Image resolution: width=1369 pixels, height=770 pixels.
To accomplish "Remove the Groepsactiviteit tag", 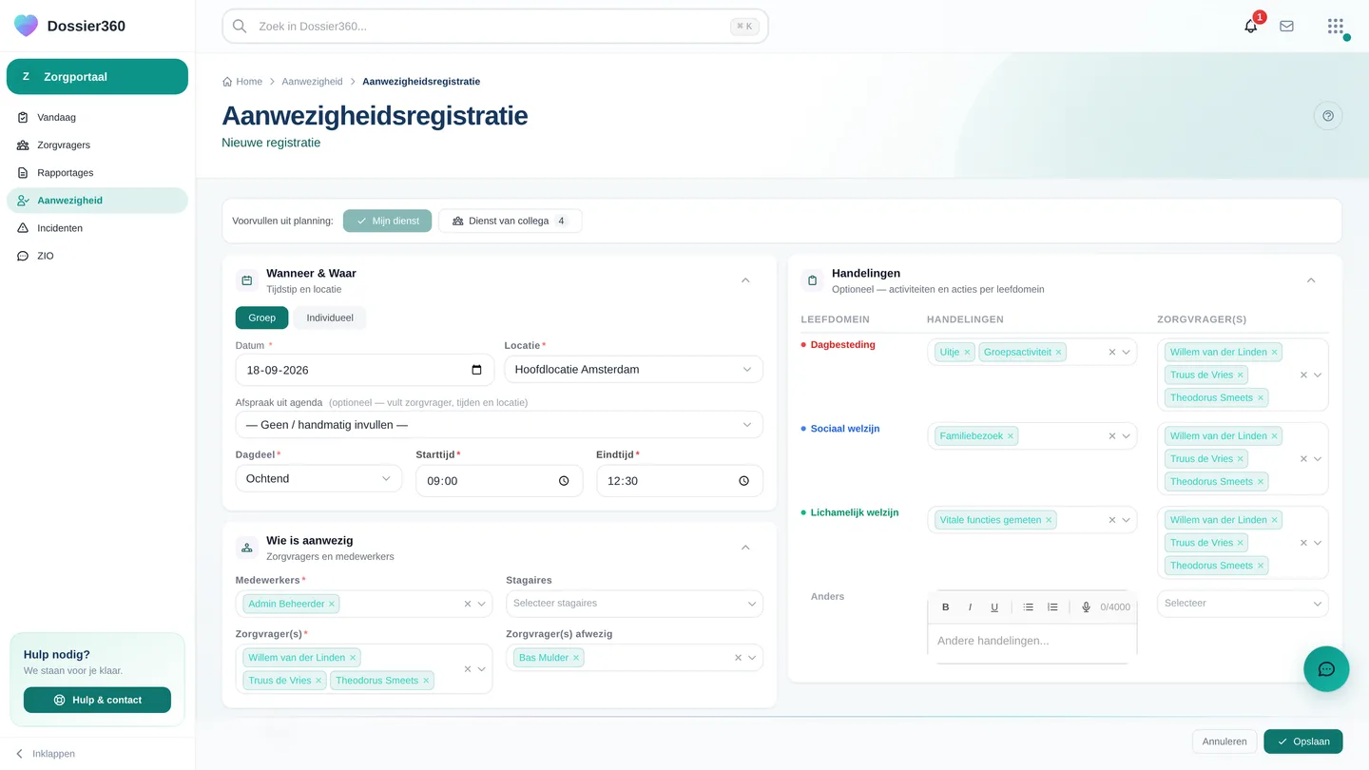I will (1058, 353).
